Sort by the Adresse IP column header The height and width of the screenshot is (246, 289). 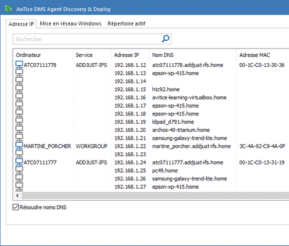tap(130, 55)
